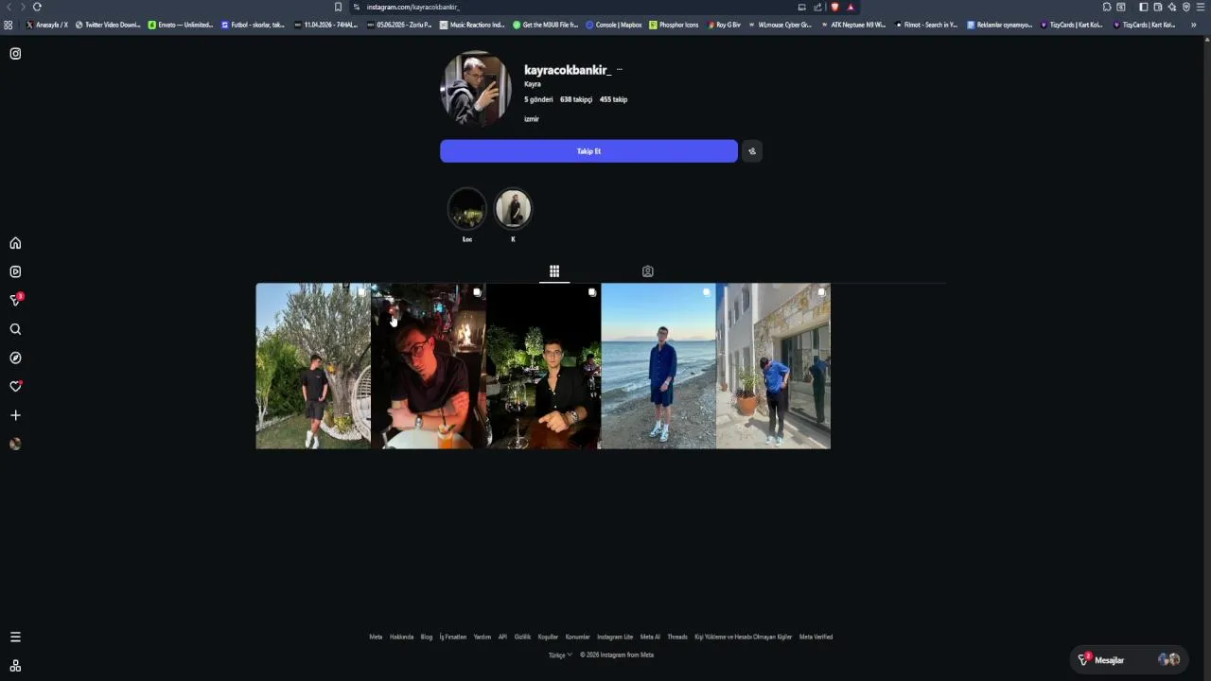1211x681 pixels.
Task: Go back in browser history
Action: 9,7
